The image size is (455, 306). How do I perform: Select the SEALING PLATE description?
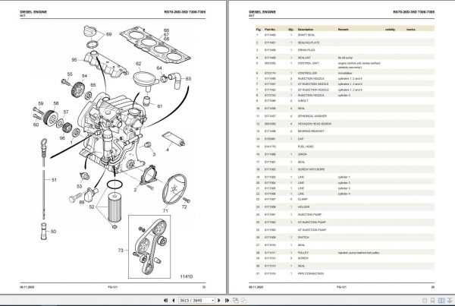[309, 43]
